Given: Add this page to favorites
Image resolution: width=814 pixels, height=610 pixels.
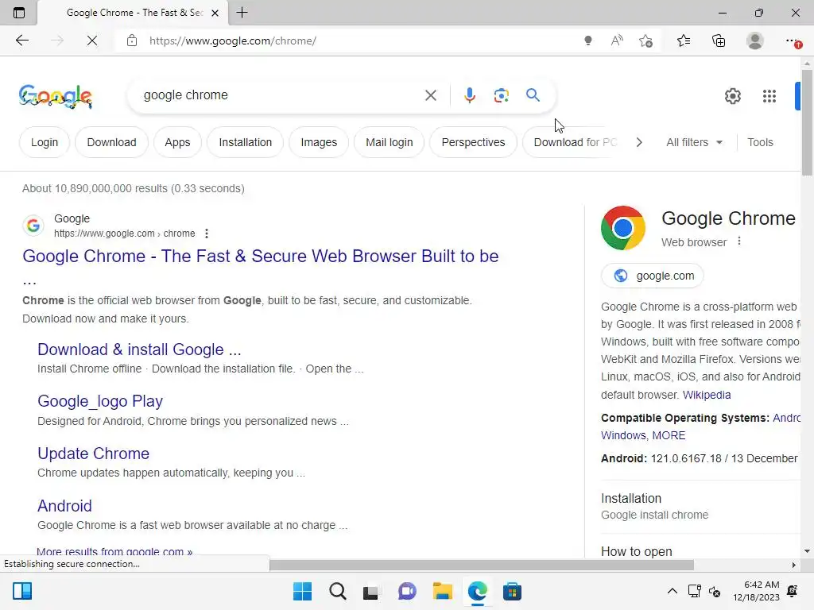Looking at the screenshot, I should (x=645, y=41).
